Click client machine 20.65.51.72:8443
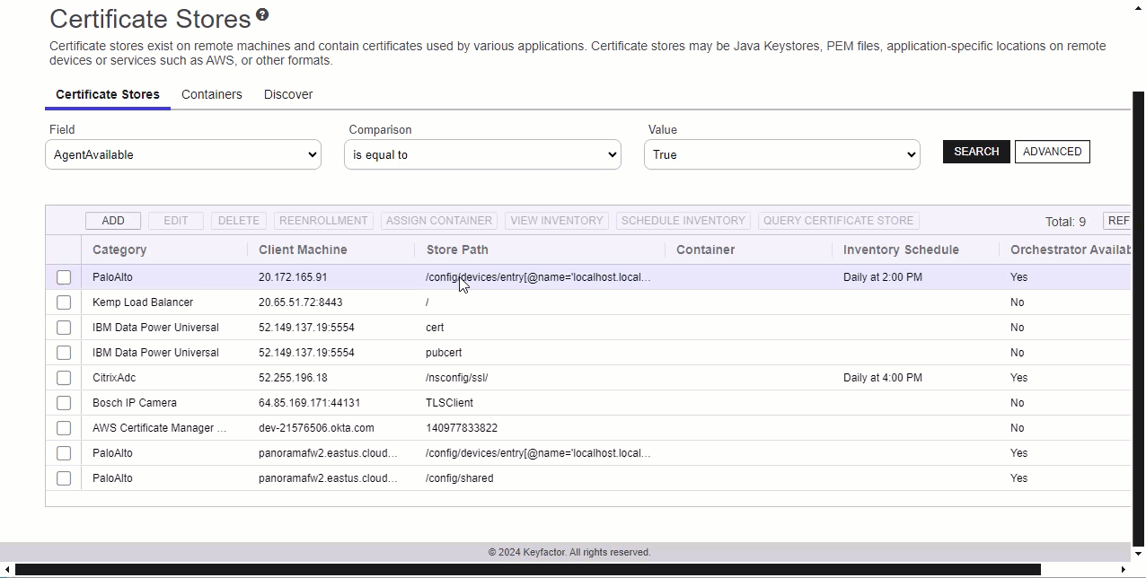 [x=300, y=302]
